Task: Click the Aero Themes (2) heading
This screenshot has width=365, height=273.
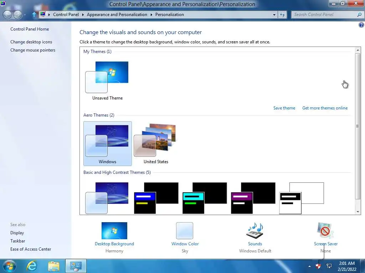Action: tap(99, 115)
